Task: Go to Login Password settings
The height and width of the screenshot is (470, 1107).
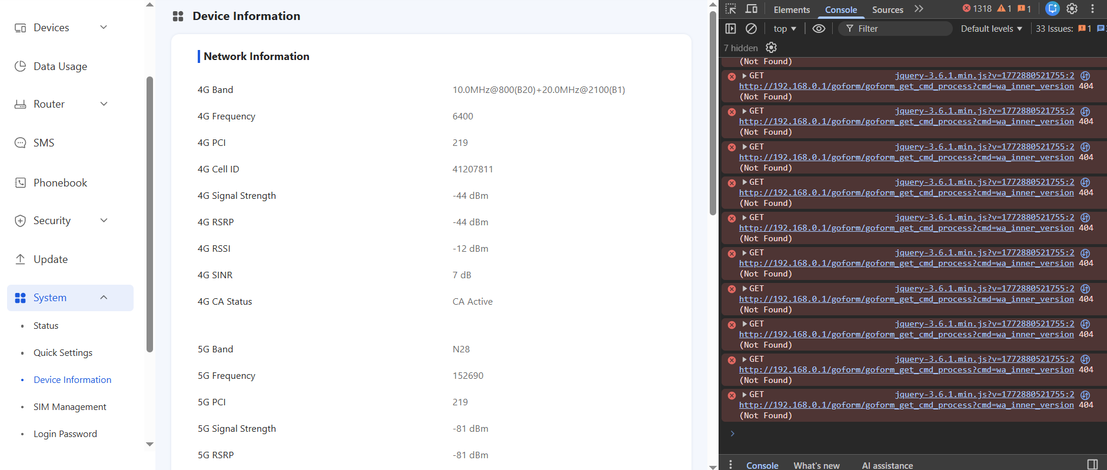Action: click(x=65, y=434)
